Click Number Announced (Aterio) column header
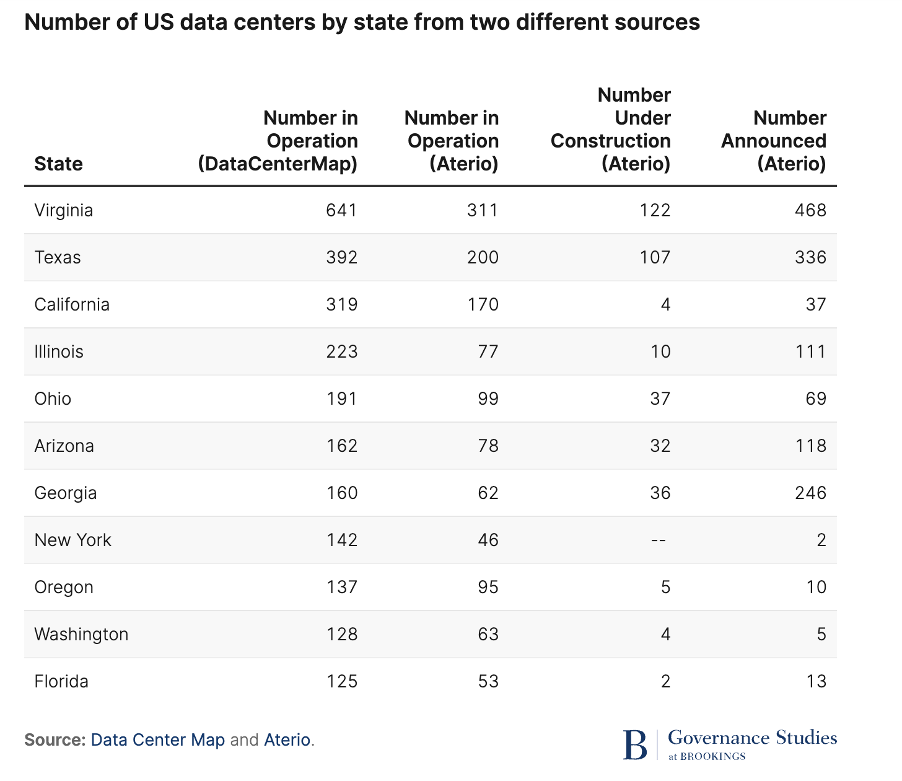 point(773,141)
